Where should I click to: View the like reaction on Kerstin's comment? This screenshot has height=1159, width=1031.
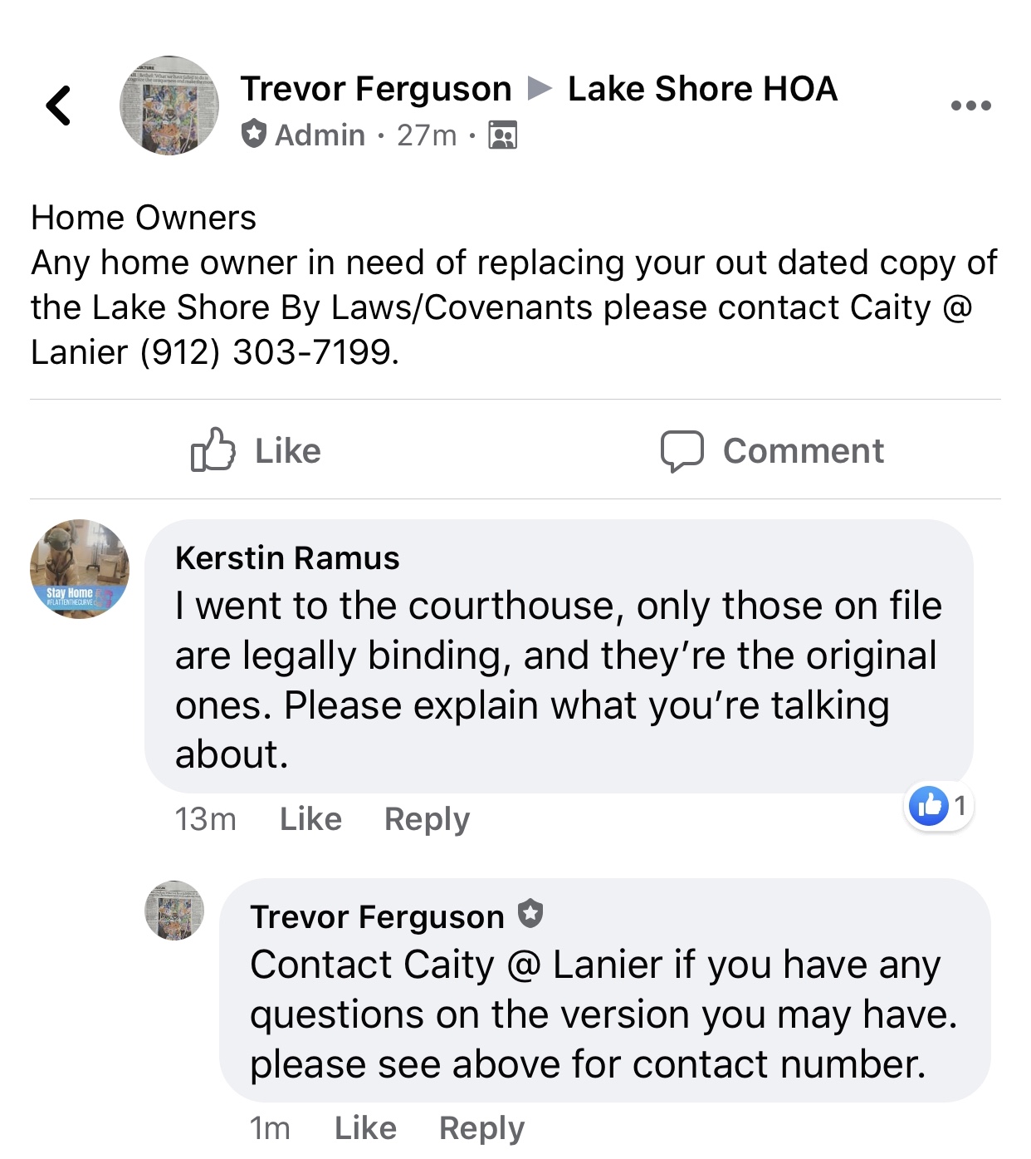(939, 805)
